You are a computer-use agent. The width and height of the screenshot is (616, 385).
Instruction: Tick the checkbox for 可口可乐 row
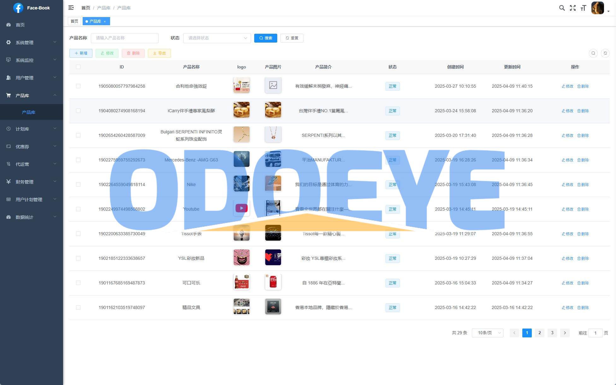[78, 283]
